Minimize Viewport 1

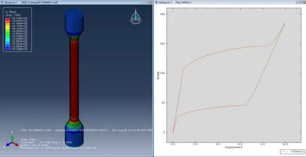click(x=143, y=2)
